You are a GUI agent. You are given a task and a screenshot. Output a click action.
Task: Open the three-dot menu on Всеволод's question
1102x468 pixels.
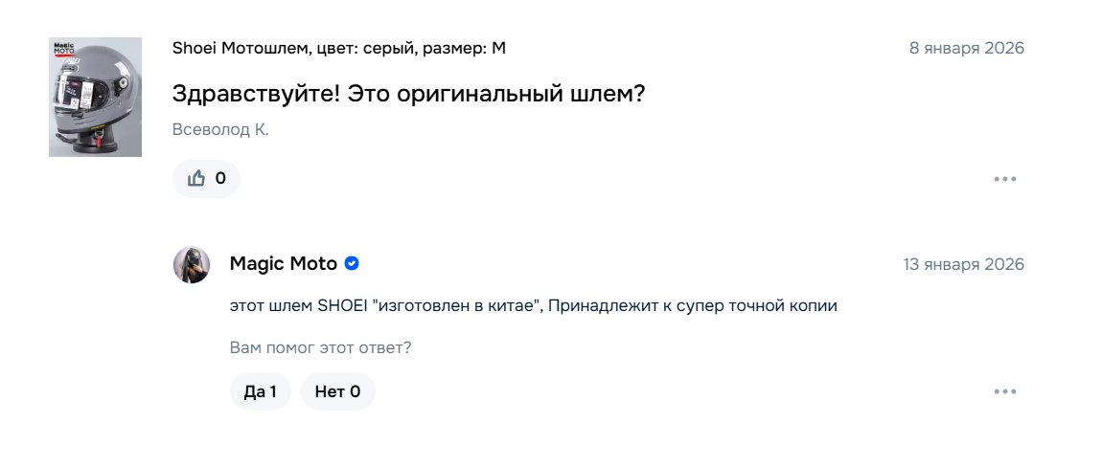[1004, 179]
